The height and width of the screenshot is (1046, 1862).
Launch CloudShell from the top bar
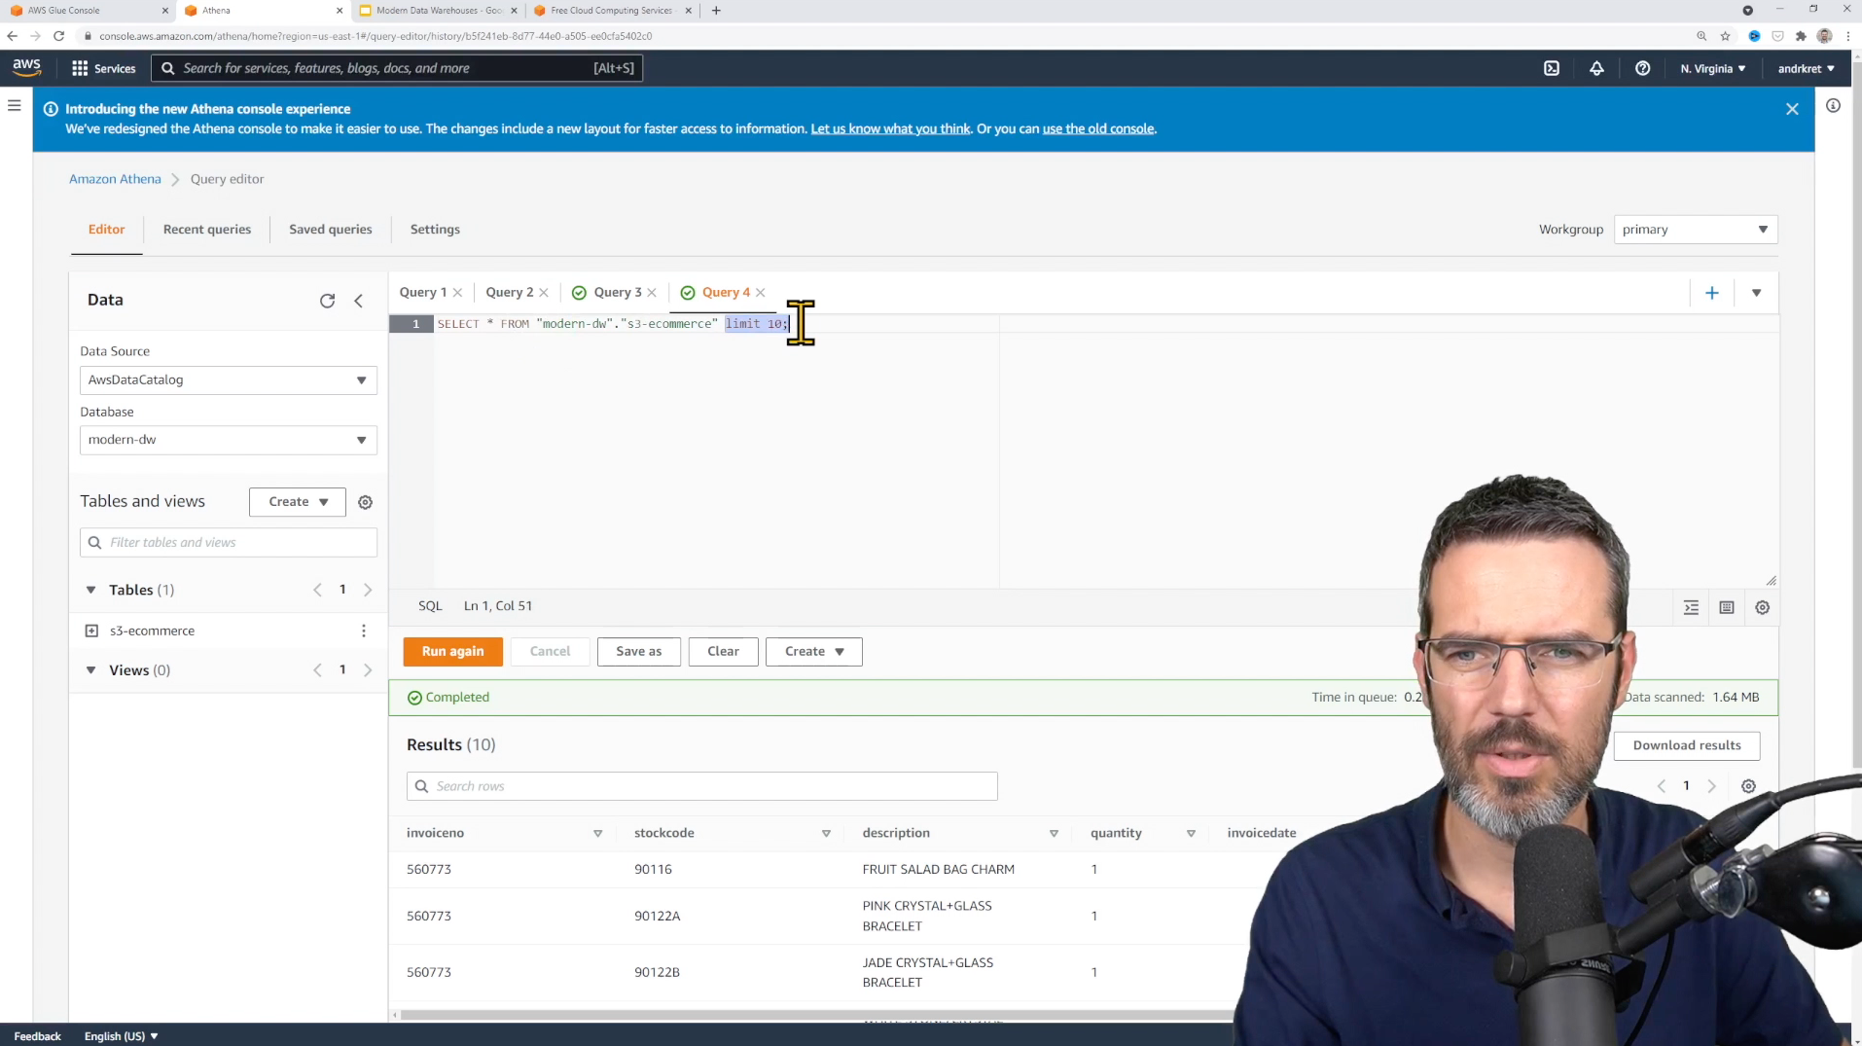point(1552,68)
